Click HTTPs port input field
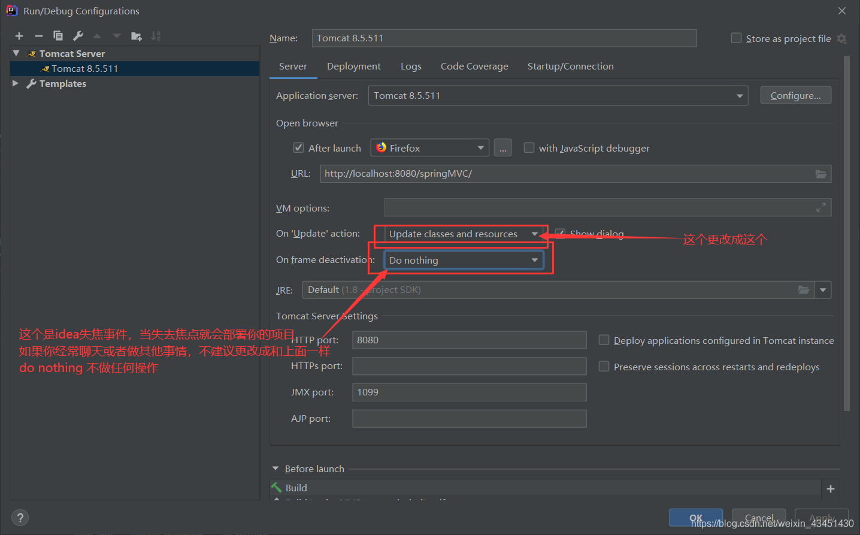The image size is (860, 535). tap(470, 366)
